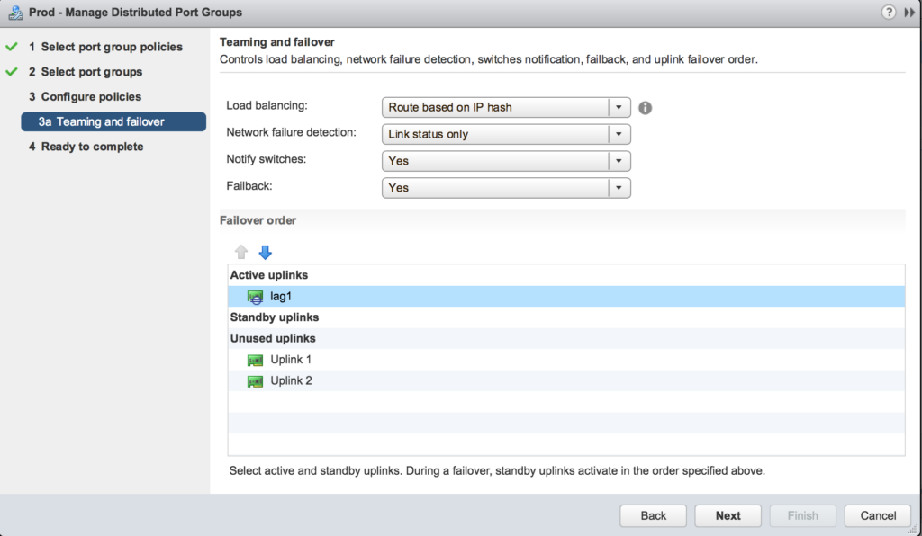The width and height of the screenshot is (922, 536).
Task: Click the checkmark beside Select port group policies
Action: point(11,47)
